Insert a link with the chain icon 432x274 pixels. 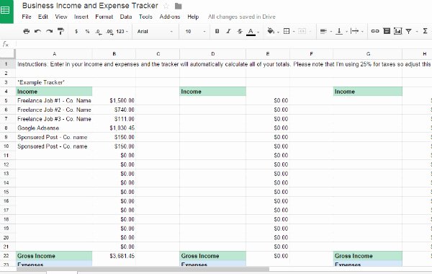click(375, 31)
